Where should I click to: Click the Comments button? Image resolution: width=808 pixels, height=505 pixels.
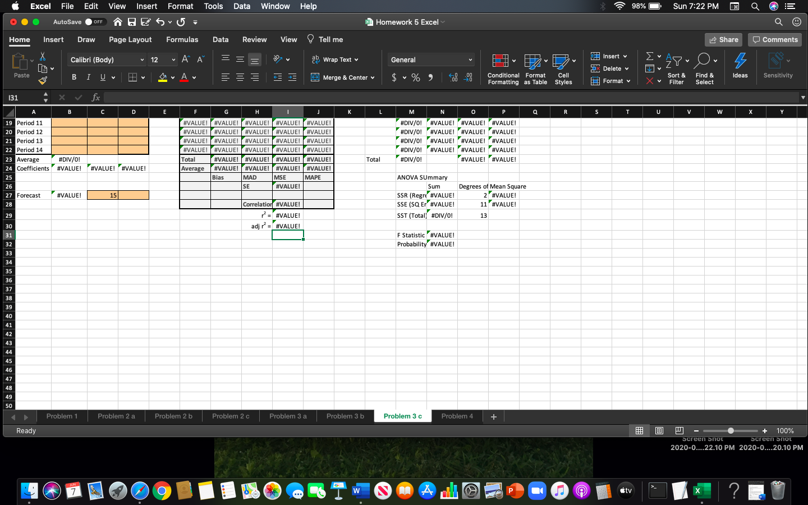775,40
